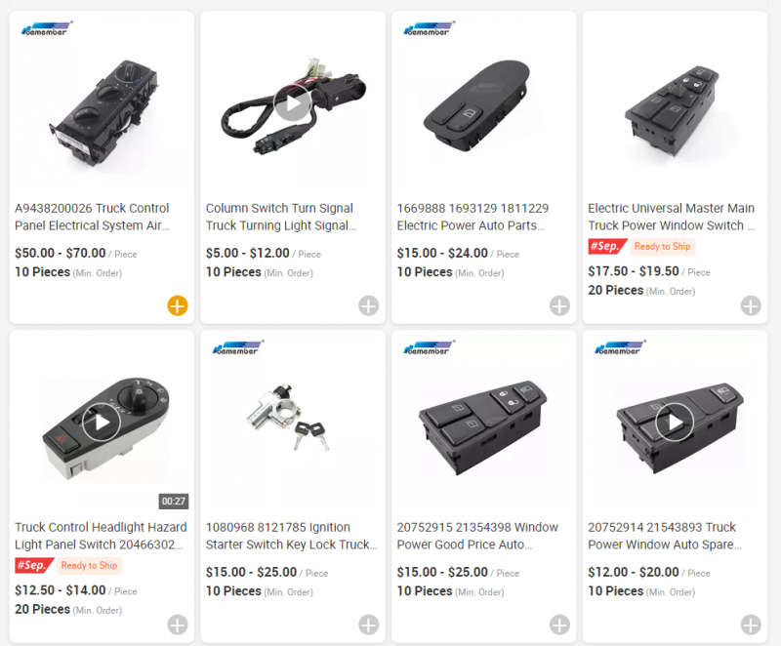Play the Column Switch Turn Signal video
Viewport: 781px width, 646px height.
292,103
